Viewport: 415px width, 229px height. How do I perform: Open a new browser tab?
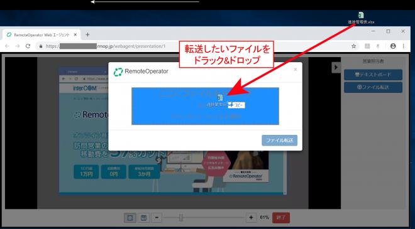point(87,35)
